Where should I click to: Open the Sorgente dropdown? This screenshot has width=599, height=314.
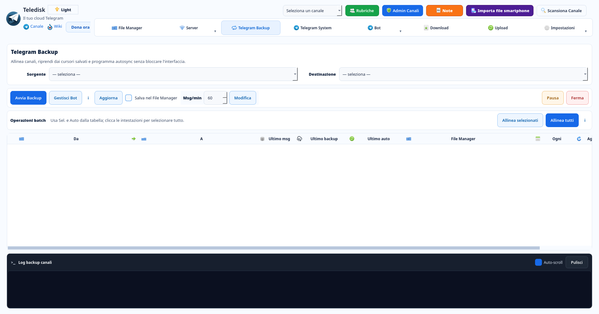[x=173, y=74]
